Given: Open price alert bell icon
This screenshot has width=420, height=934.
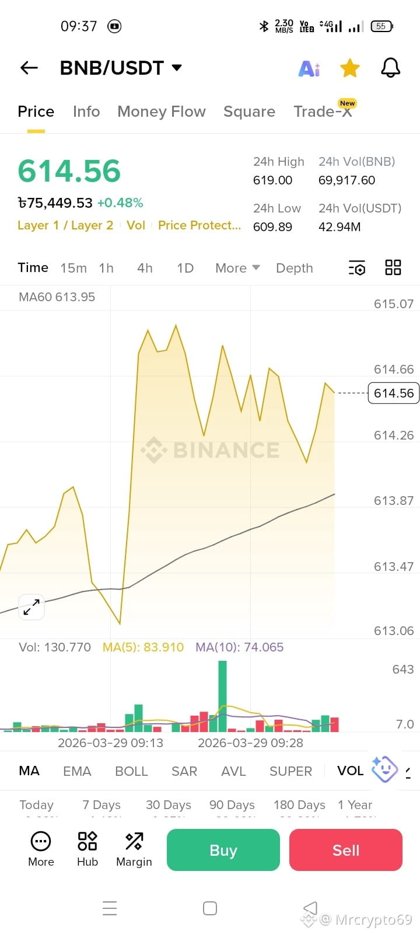Looking at the screenshot, I should pos(391,68).
